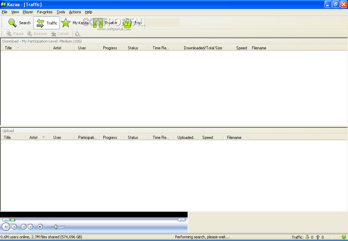This screenshot has height=241, width=348.
Task: Click the upload traffic arrow in status bar
Action: tap(318, 237)
